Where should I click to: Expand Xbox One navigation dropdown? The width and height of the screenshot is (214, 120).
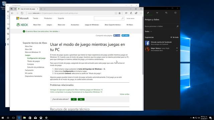[37, 25]
